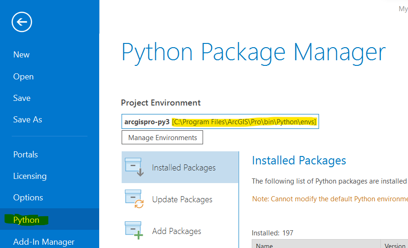408x248 pixels.
Task: Click the arcgispro-py3 project environment field
Action: pos(220,121)
